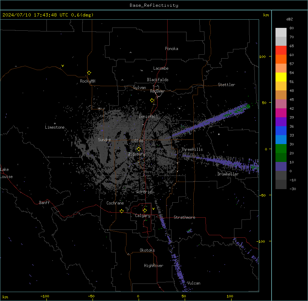This screenshot has width=308, height=301.
Task: Click the yellow station marker between Olds and Didsbury
Action: (139, 149)
